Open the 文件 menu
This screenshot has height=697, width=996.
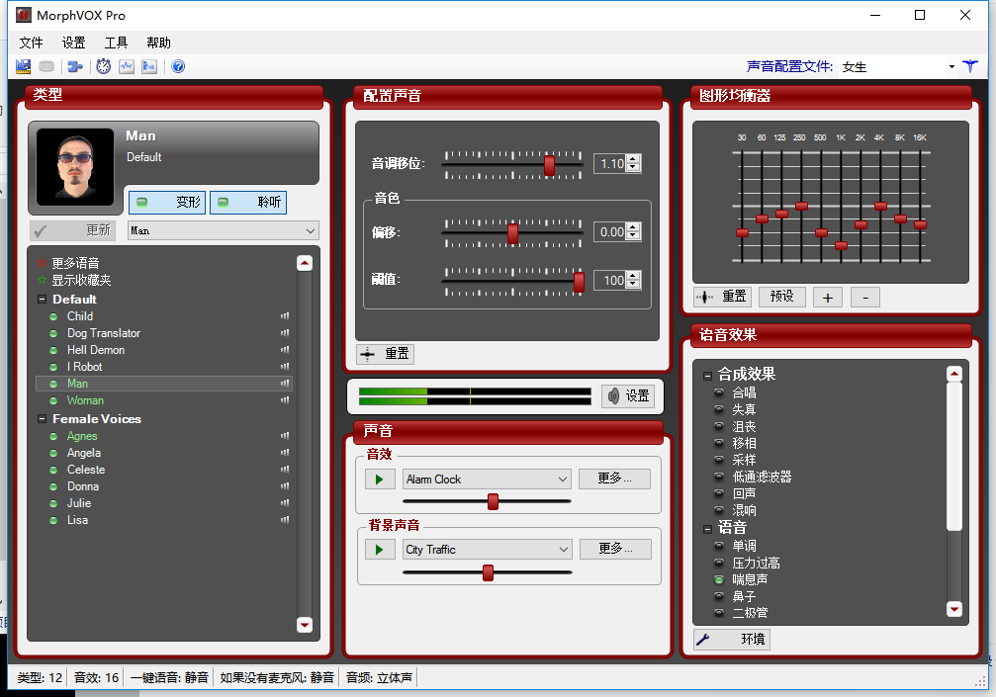point(31,43)
